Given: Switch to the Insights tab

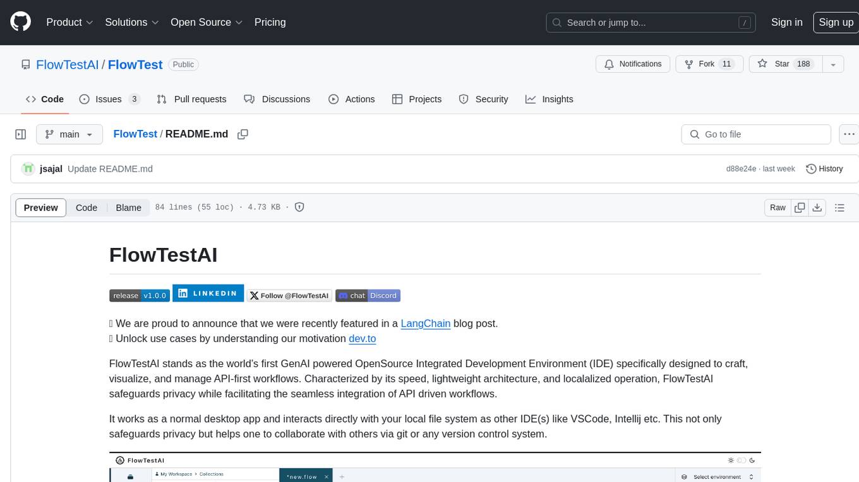Looking at the screenshot, I should pos(550,99).
